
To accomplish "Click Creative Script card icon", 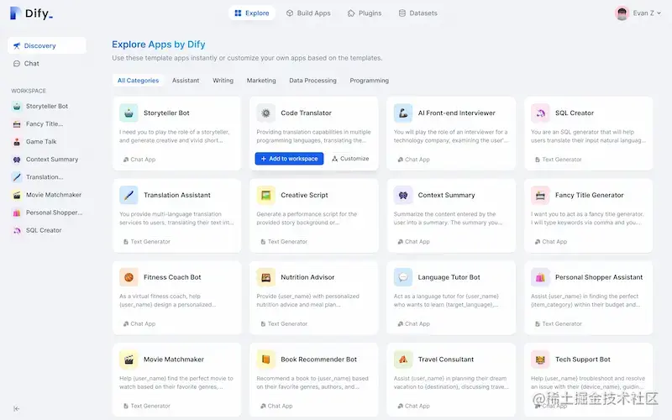I will coord(265,195).
